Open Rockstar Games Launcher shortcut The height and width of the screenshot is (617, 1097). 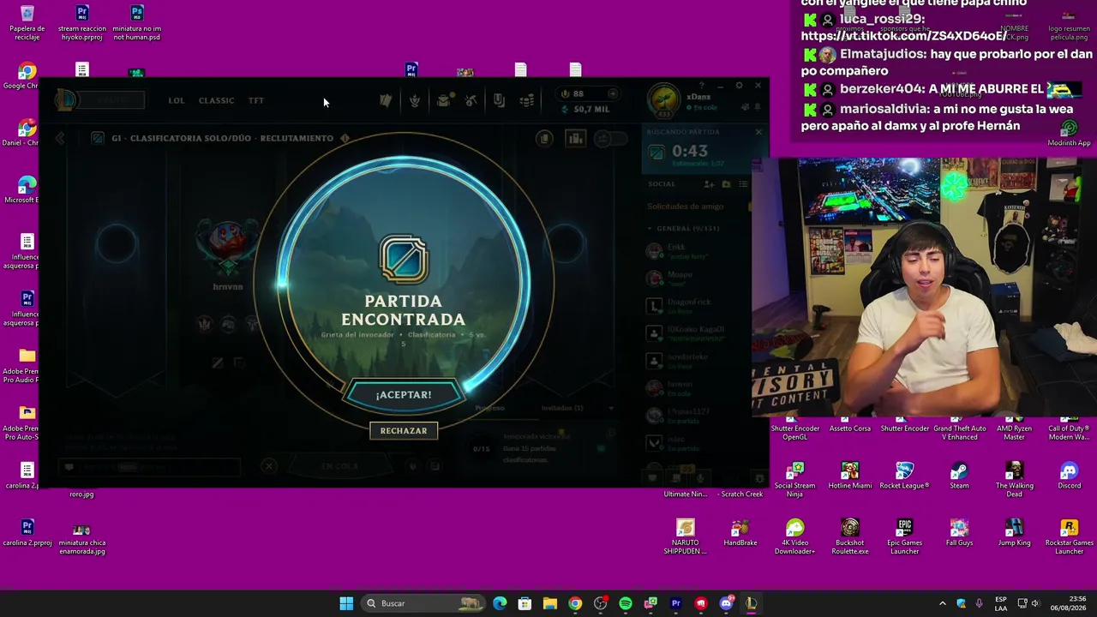pos(1069,537)
